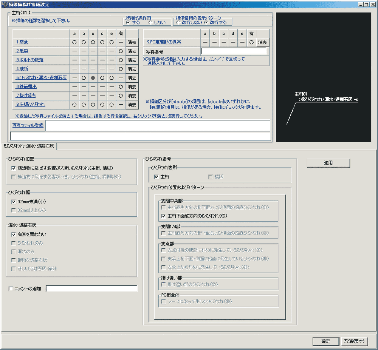Maximize the 損傷旗揚げ情報設定 window
The height and width of the screenshot is (350, 378).
point(366,4)
